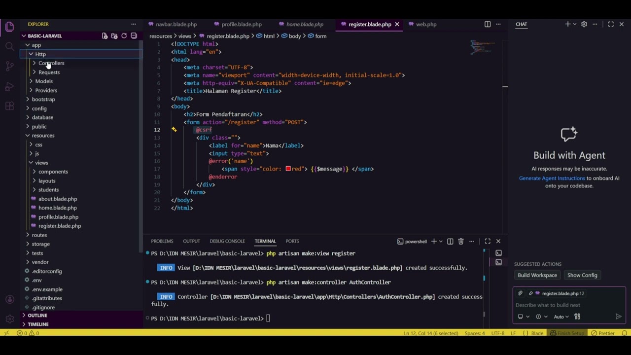Unpin register.blade.php:12 chat context

pyautogui.click(x=531, y=293)
